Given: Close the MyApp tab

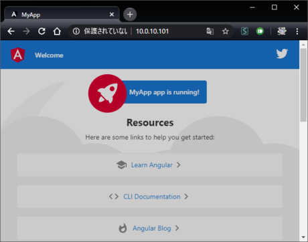Looking at the screenshot, I should click(x=112, y=15).
